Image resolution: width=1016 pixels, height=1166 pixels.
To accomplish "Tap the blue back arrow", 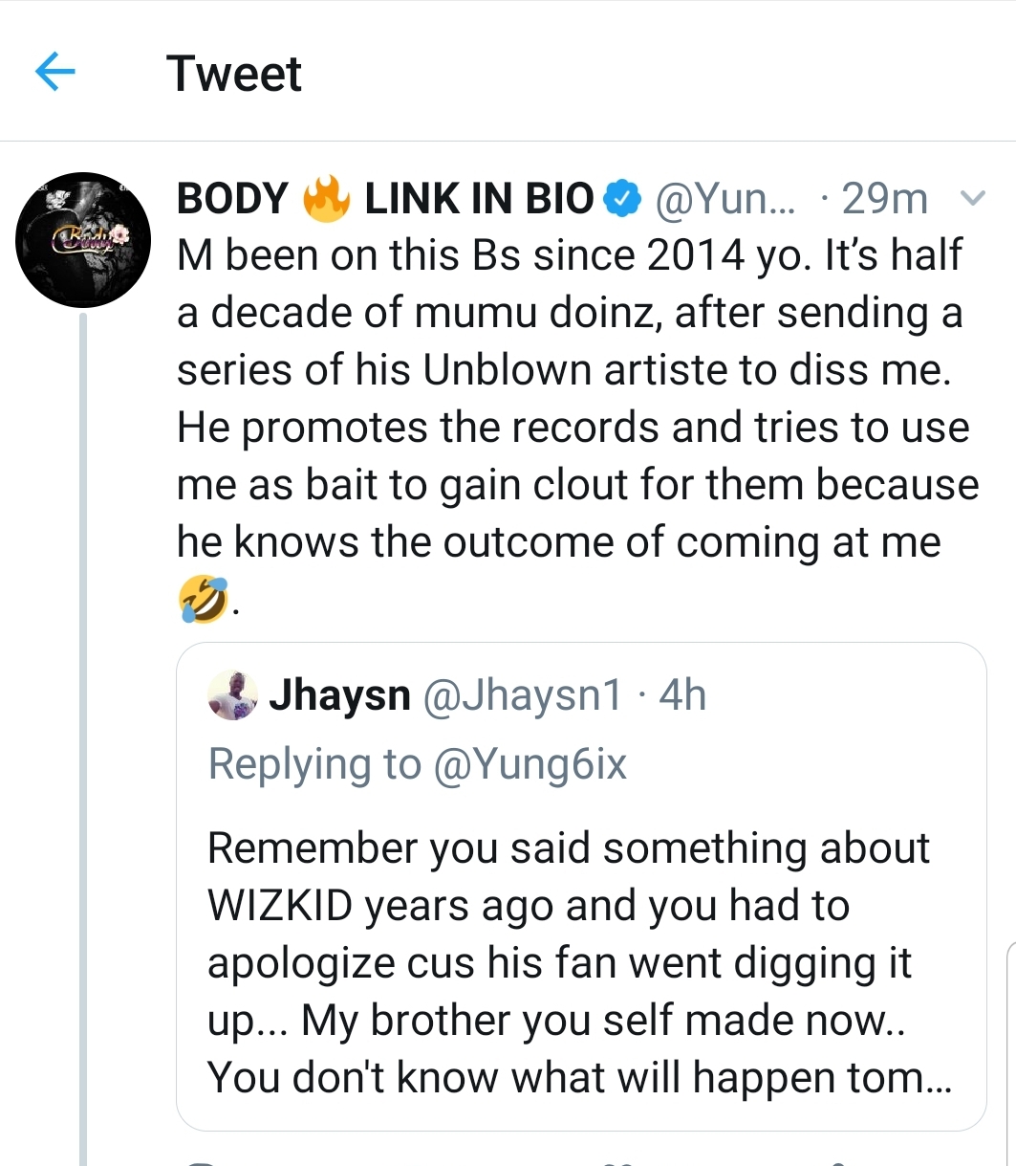I will point(54,73).
